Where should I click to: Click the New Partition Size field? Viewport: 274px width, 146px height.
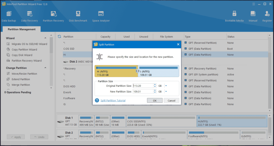coord(143,92)
